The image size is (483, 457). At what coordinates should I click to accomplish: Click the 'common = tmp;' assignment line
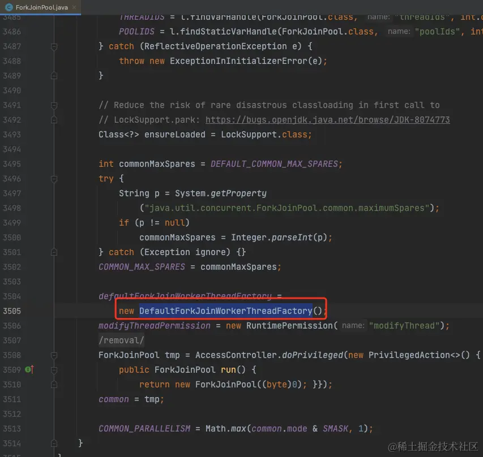point(131,399)
